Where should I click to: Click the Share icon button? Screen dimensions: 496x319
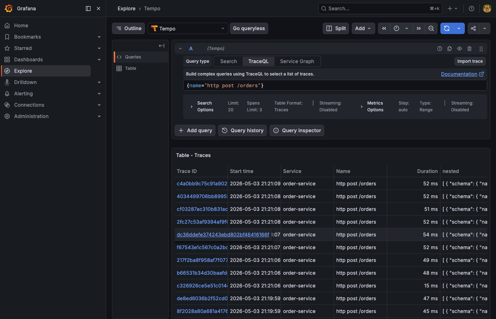click(473, 28)
